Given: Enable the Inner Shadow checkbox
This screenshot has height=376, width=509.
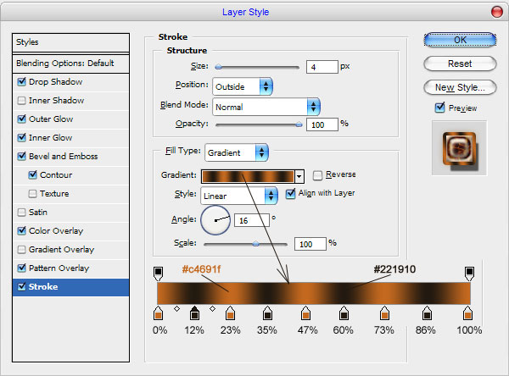Looking at the screenshot, I should [22, 101].
